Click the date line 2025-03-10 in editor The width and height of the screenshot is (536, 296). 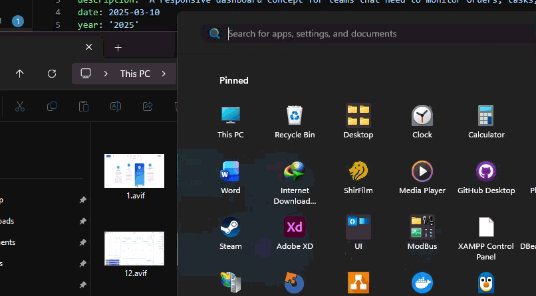pos(118,13)
